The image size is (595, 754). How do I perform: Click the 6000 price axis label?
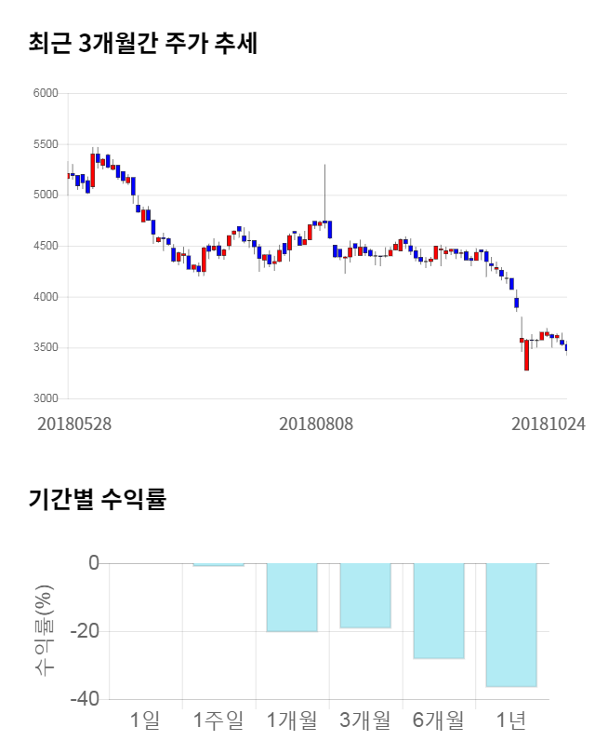tap(46, 94)
